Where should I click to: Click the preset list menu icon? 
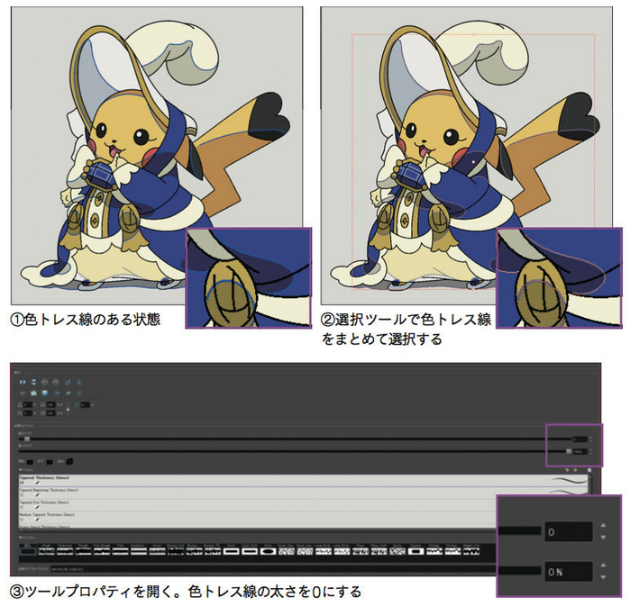[x=589, y=470]
